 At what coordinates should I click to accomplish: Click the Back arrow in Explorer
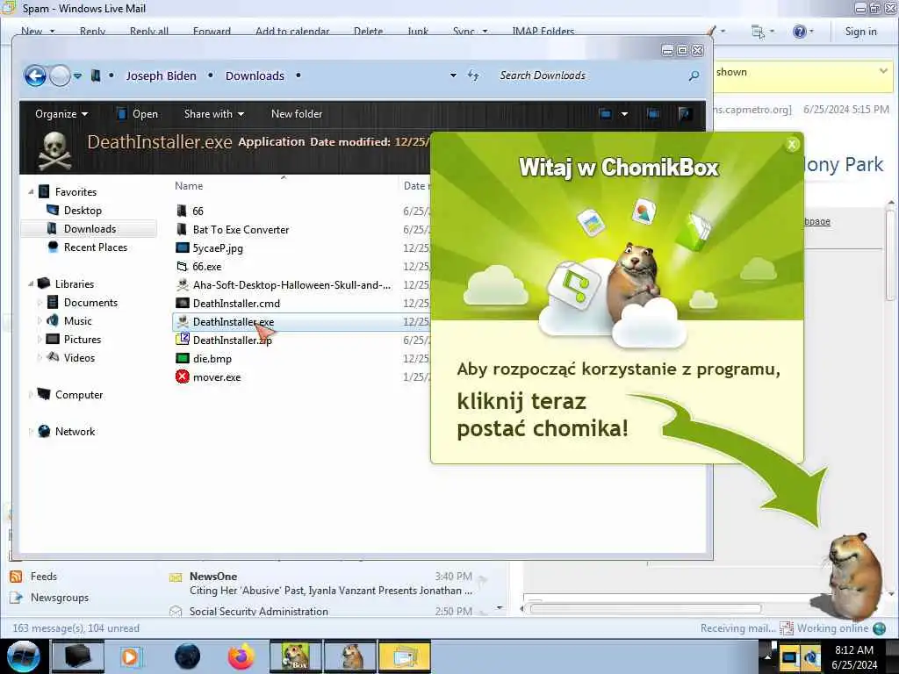(x=35, y=75)
